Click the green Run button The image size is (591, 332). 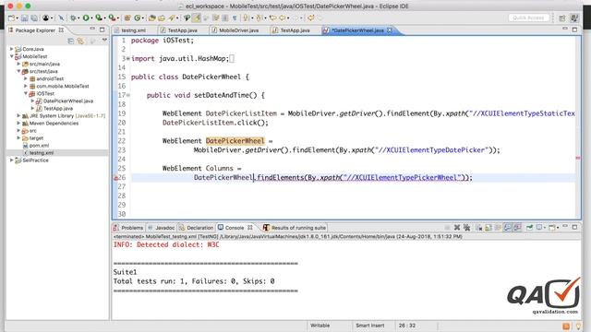click(x=86, y=18)
